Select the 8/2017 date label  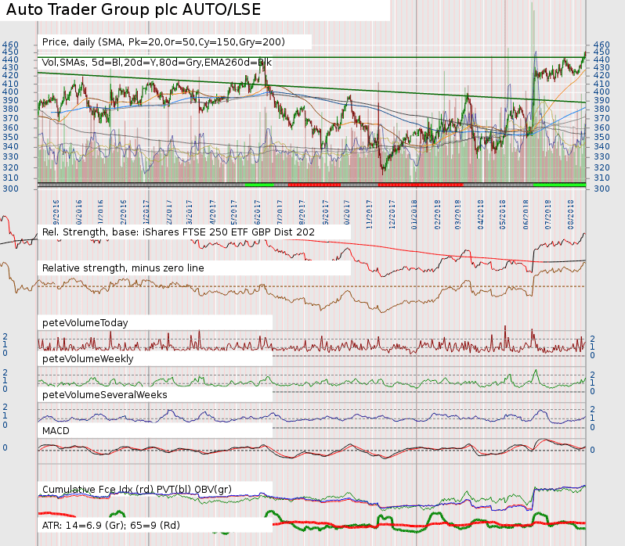pyautogui.click(x=302, y=212)
